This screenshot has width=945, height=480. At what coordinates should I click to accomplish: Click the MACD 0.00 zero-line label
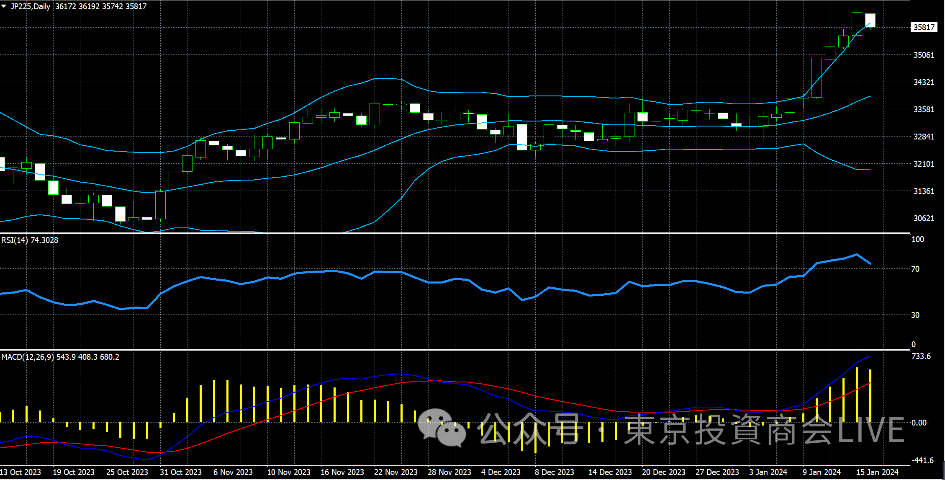919,423
